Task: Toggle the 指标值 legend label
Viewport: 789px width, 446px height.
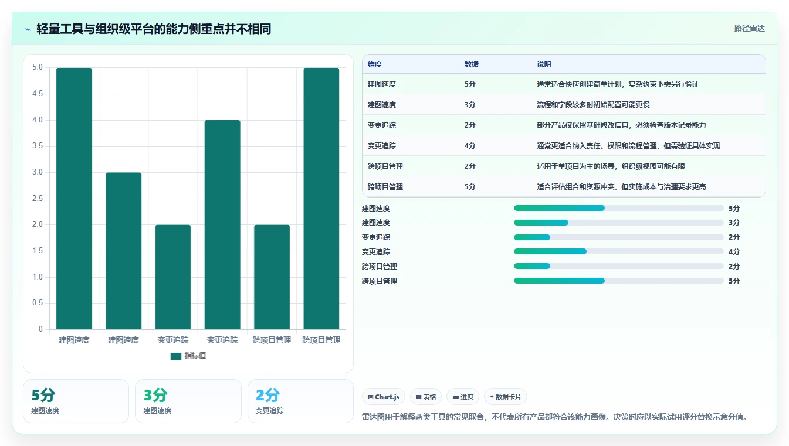Action: (195, 356)
